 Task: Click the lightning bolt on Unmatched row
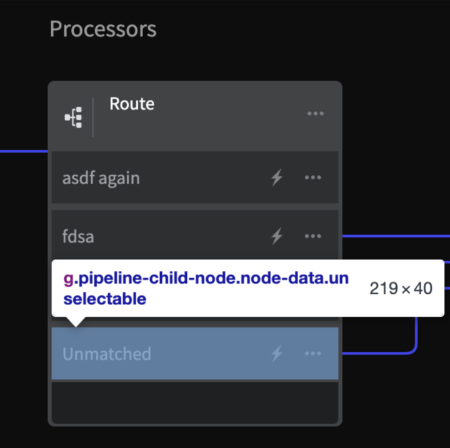(277, 354)
